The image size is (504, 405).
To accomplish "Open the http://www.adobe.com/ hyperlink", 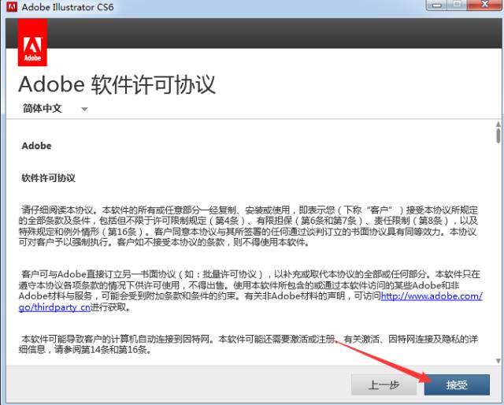I will tap(431, 295).
